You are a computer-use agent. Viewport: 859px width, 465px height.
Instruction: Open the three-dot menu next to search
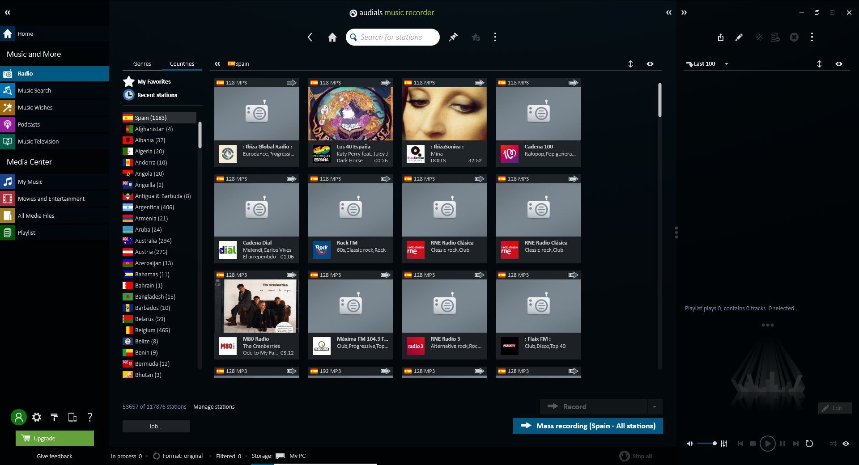(495, 37)
